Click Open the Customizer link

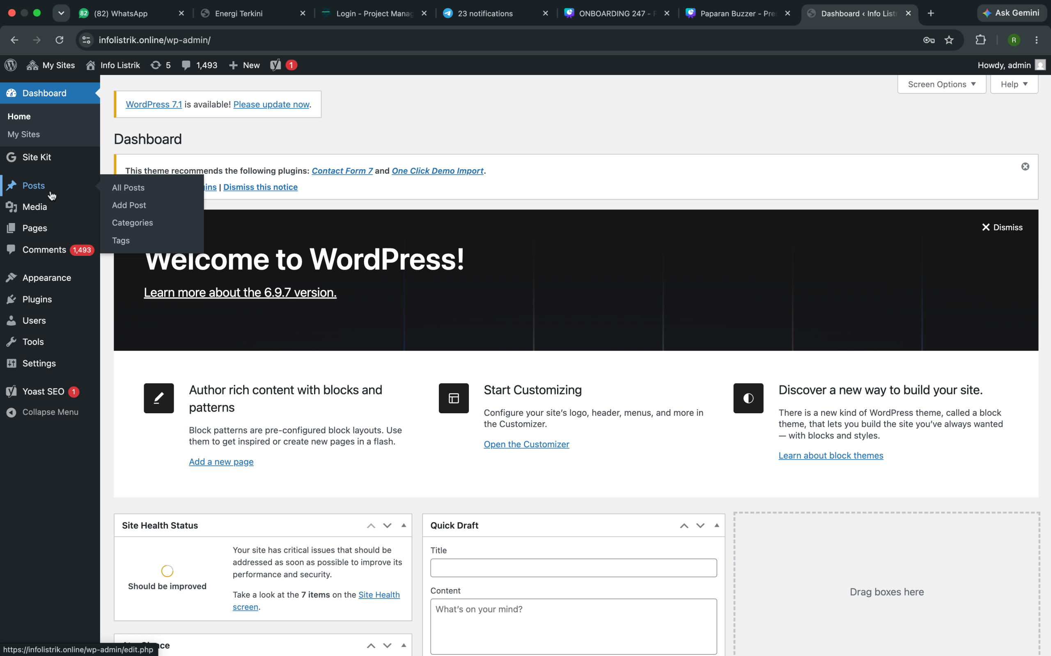tap(526, 444)
